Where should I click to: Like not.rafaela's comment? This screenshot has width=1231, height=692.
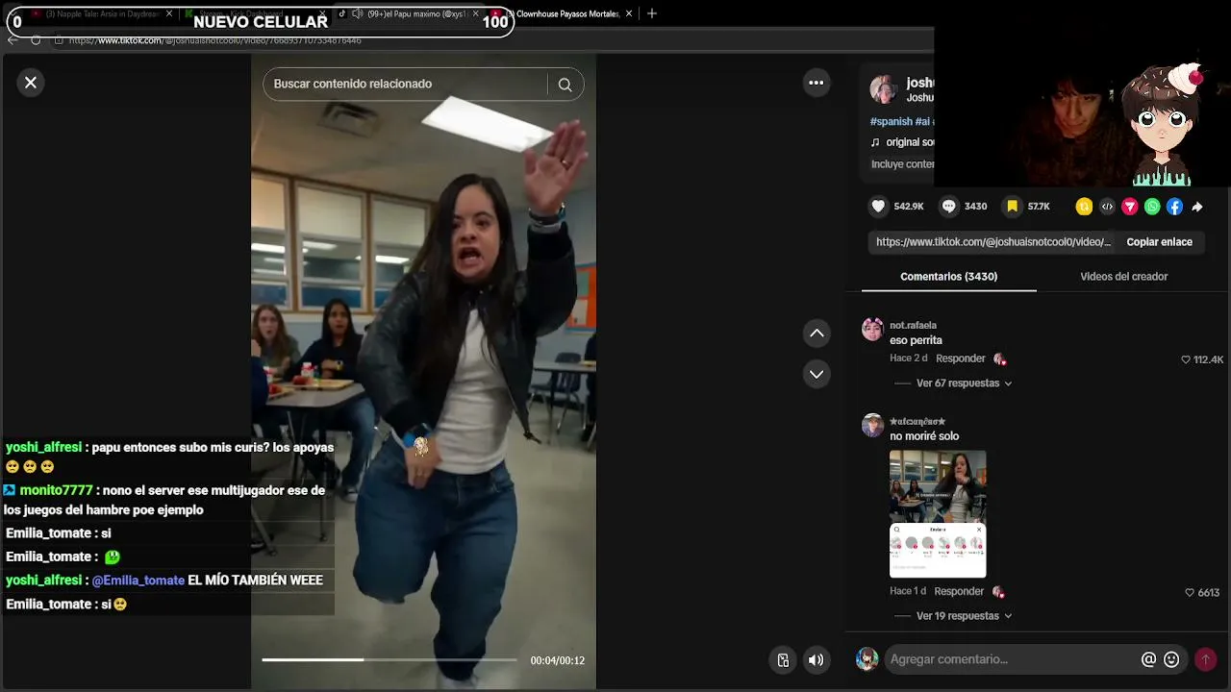1186,359
